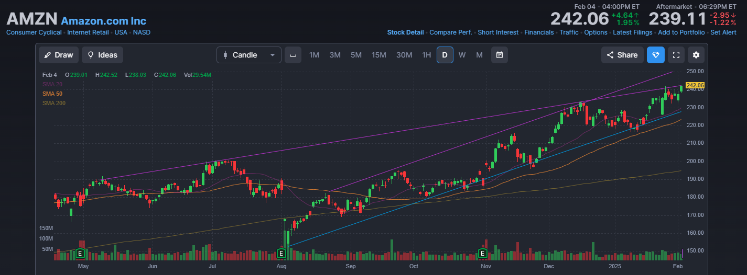Open the Latest Filings link
This screenshot has width=747, height=275.
point(633,32)
